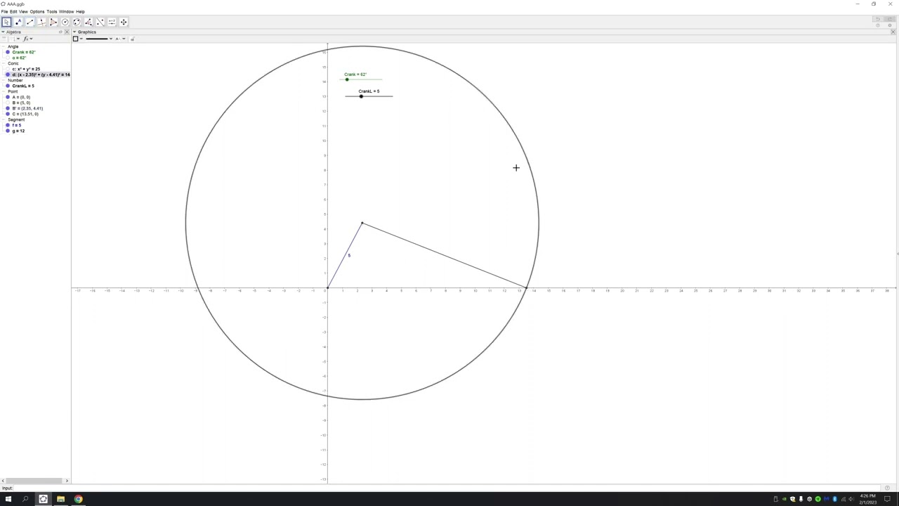Collapse the Conic group in Algebra

point(4,63)
